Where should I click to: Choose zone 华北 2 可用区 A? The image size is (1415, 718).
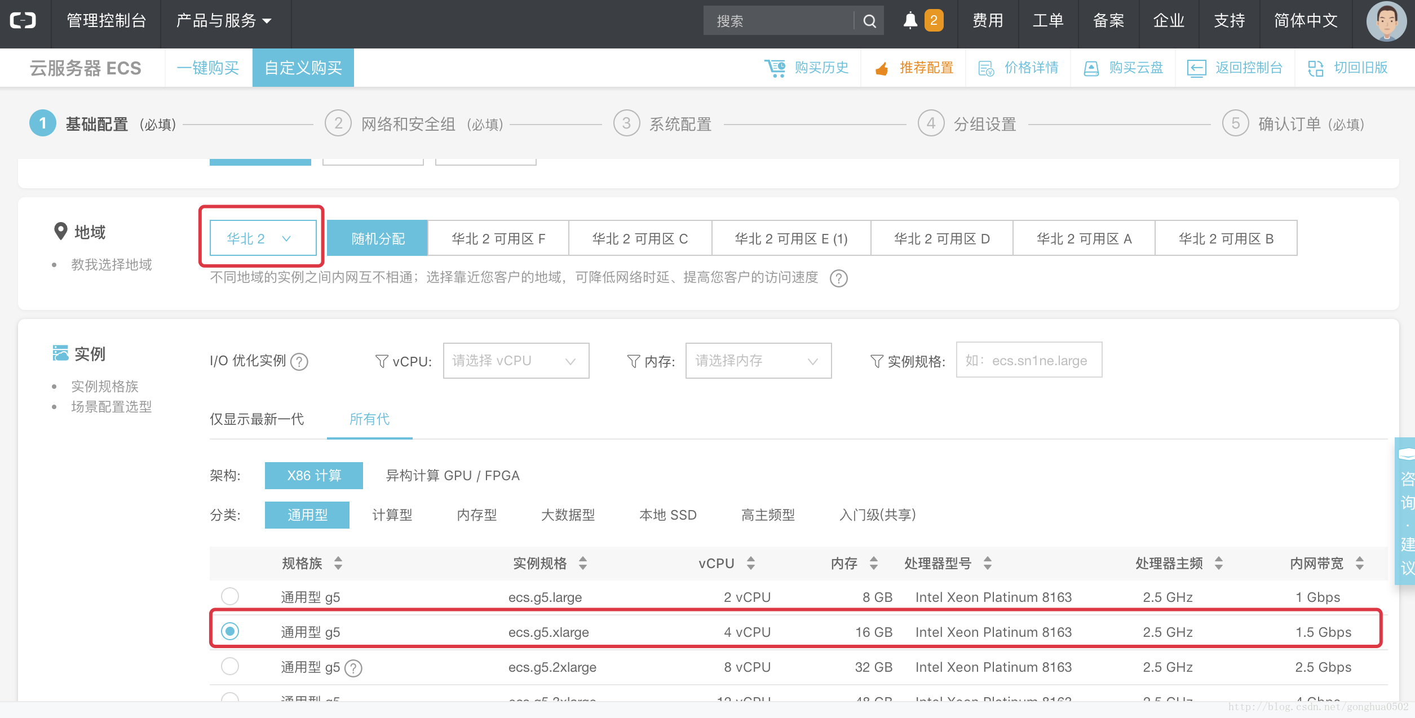(x=1084, y=238)
